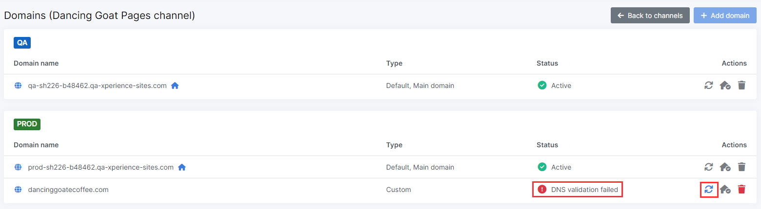
Task: Retry DNS validation for dancinggoatecoffee.com
Action: [709, 190]
